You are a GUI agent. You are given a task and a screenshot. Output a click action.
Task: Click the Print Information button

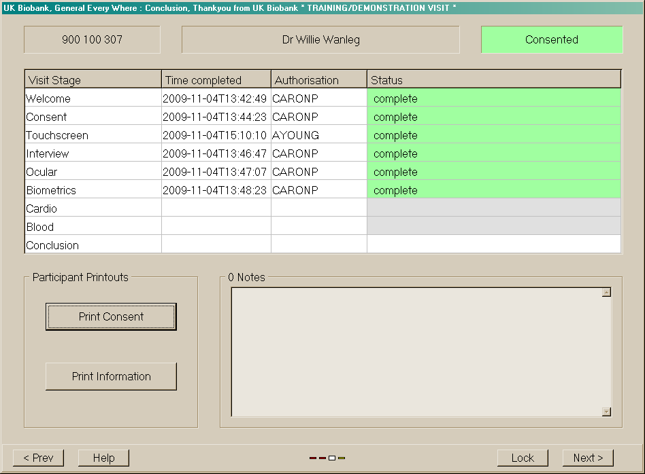coord(111,376)
